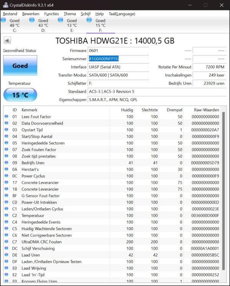Click the status dot for Power Cyclus
230x286 pixels.
point(7,176)
